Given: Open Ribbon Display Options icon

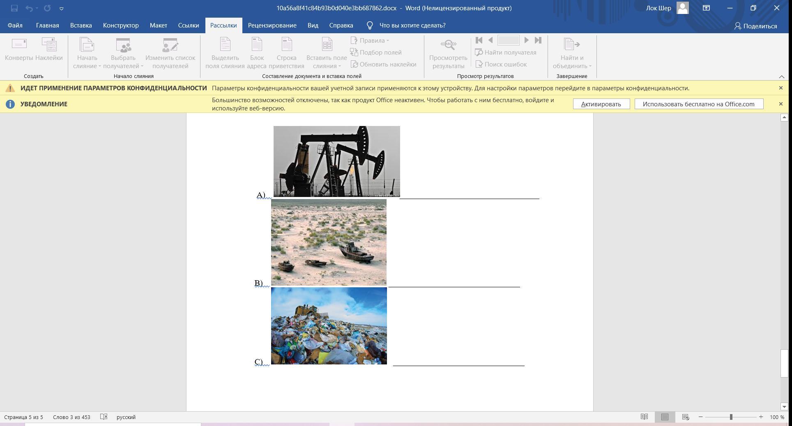Looking at the screenshot, I should [x=706, y=8].
